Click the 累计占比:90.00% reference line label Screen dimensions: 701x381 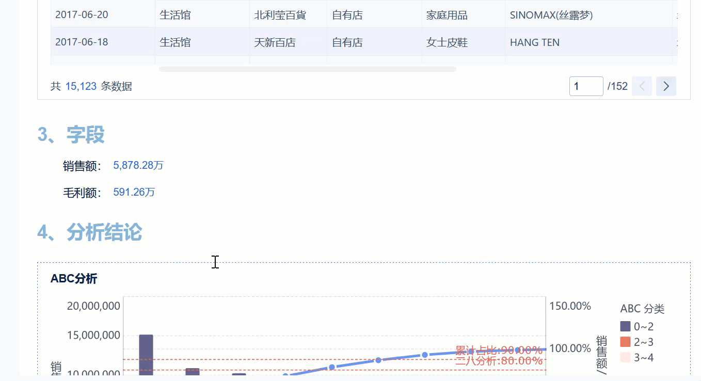click(x=499, y=351)
